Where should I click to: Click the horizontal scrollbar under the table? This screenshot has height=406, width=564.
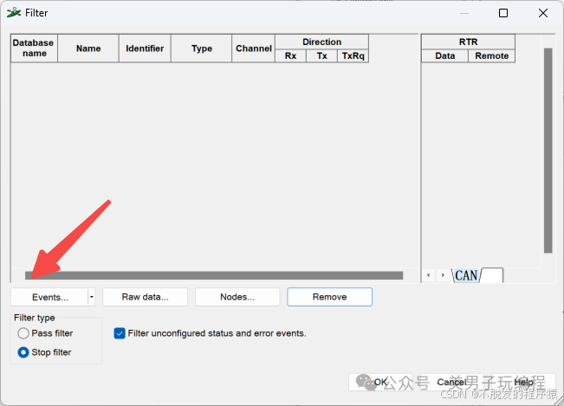214,275
